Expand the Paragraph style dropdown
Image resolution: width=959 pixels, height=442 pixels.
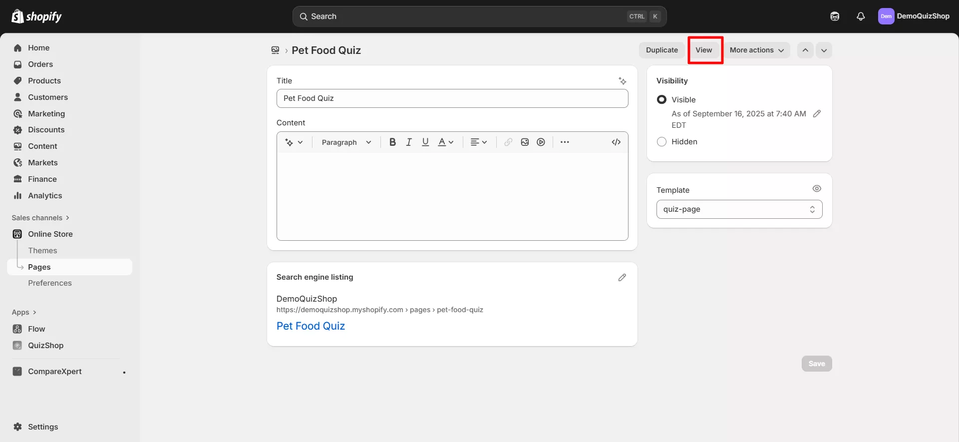(x=346, y=142)
